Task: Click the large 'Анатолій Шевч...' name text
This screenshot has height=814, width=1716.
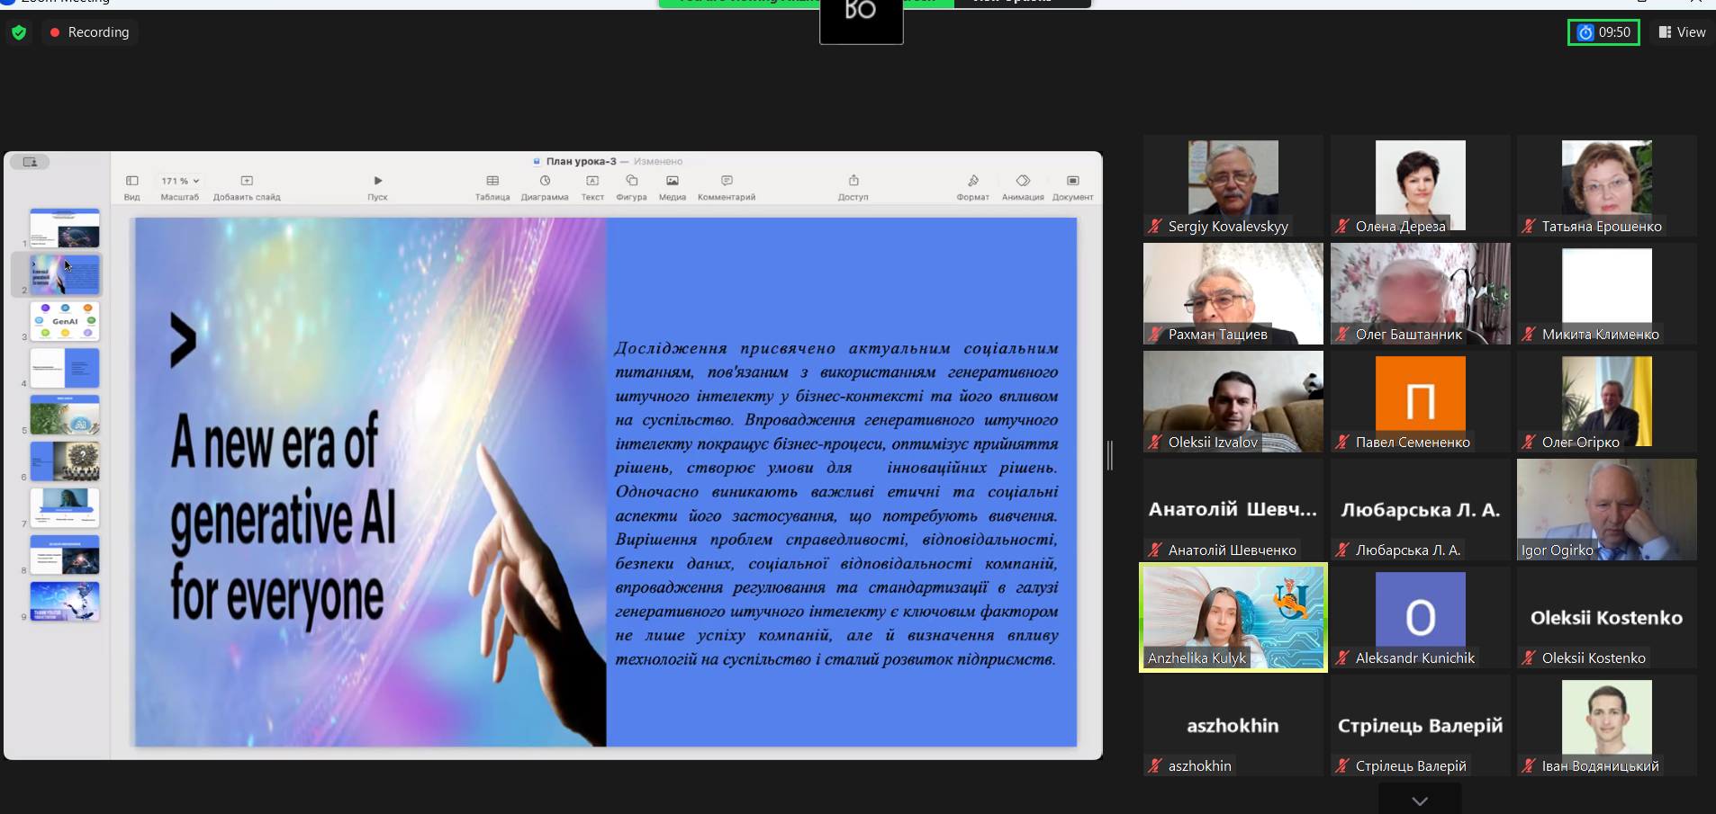Action: point(1233,510)
